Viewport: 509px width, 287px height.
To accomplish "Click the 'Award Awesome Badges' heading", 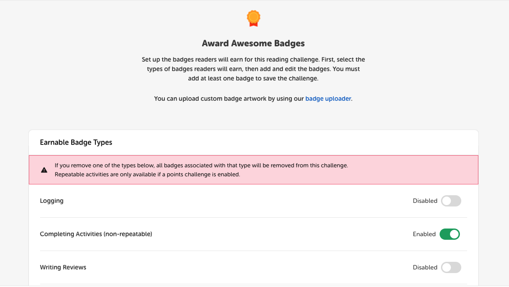I will point(253,43).
